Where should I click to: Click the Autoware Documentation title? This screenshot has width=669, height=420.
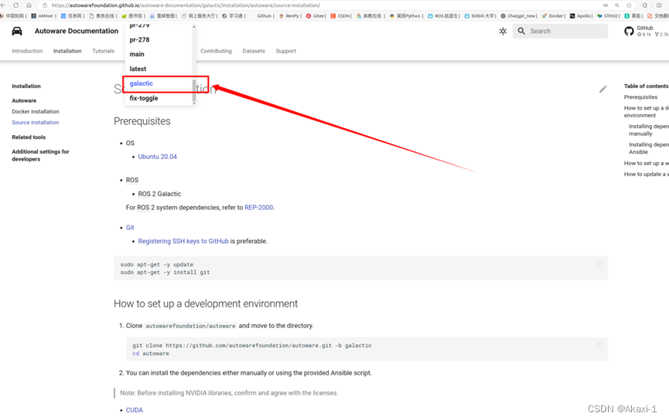[x=77, y=31]
